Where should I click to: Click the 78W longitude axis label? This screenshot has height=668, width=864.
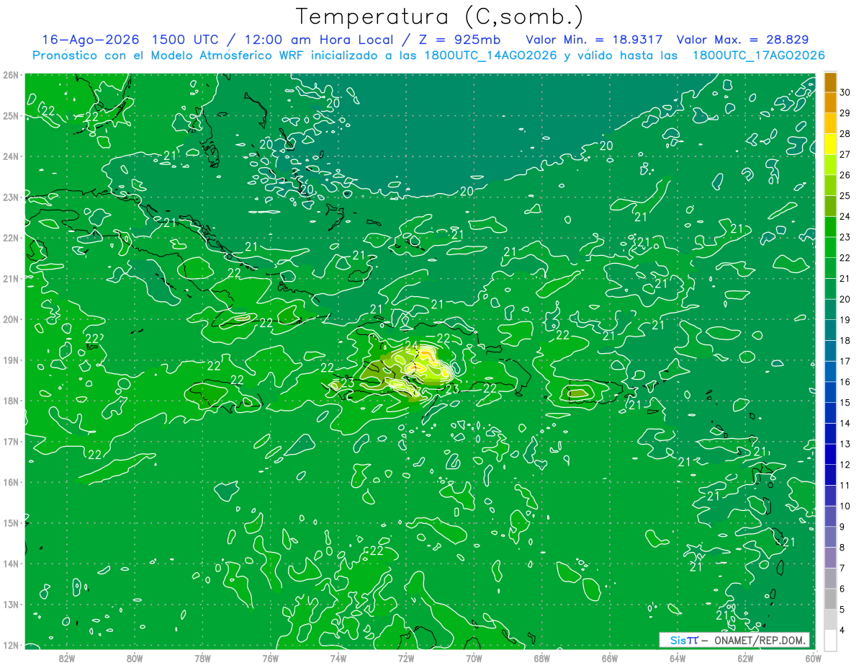pos(202,657)
